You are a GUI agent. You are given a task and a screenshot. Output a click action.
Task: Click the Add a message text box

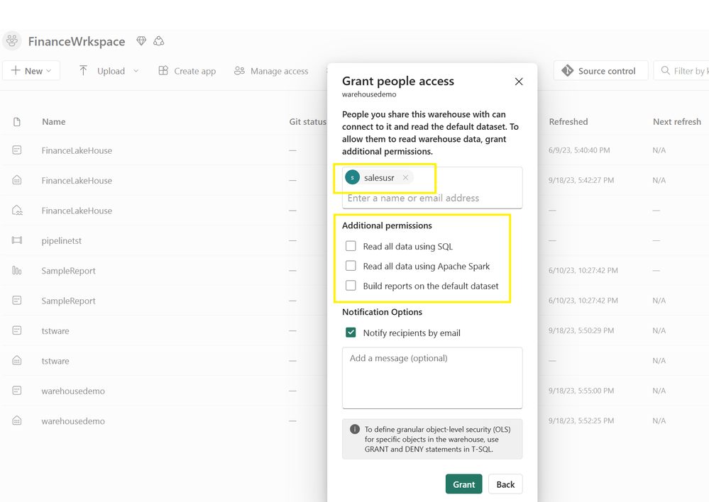coord(432,377)
